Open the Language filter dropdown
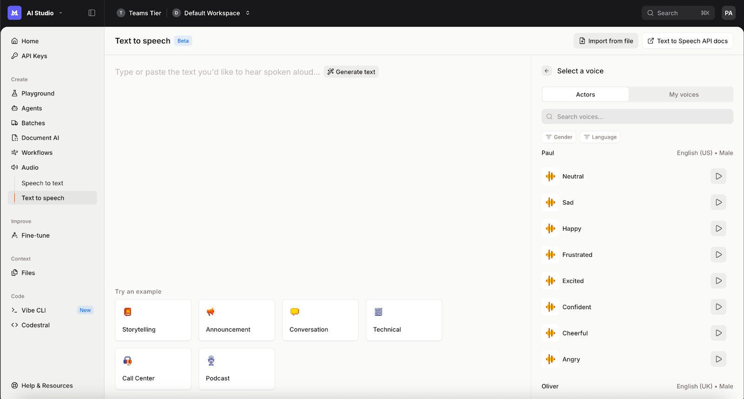This screenshot has height=399, width=744. pos(600,137)
